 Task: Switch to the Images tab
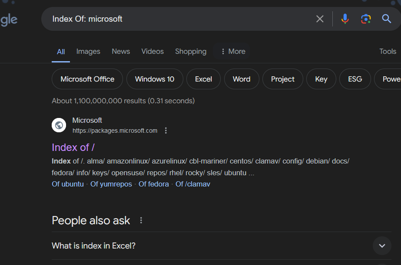(88, 51)
